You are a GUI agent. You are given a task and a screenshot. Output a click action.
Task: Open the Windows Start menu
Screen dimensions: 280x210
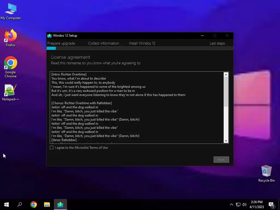(x=7, y=205)
